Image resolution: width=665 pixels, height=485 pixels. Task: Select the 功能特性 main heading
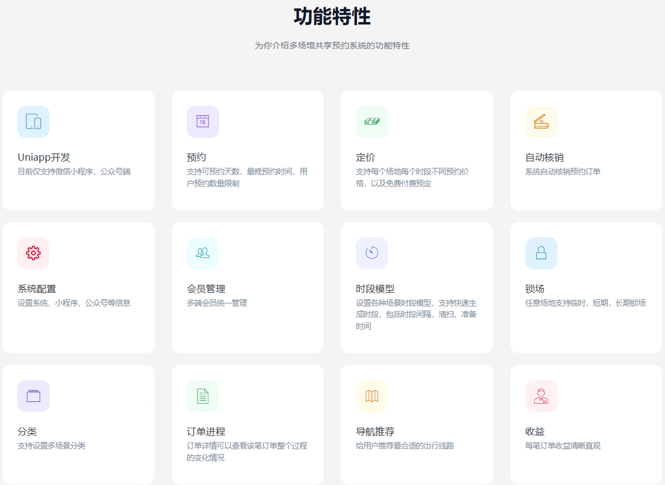(332, 17)
